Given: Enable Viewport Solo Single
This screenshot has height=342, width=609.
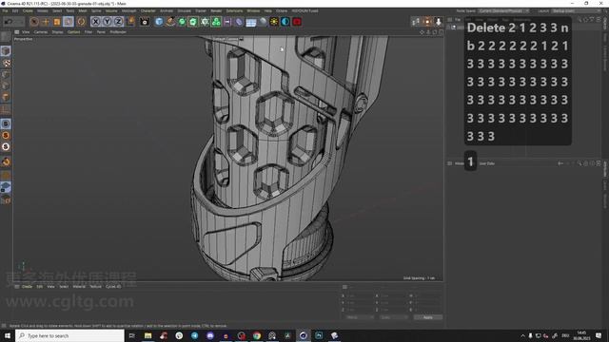Looking at the screenshot, I should (x=6, y=135).
